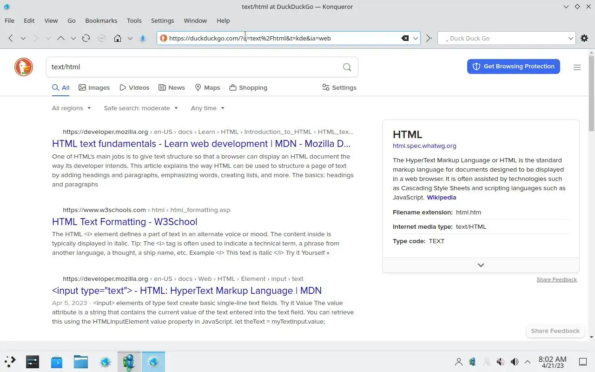The width and height of the screenshot is (595, 372).
Task: Open the Go menu
Action: pos(72,20)
